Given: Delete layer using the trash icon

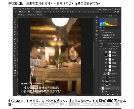Looking at the screenshot, I should click(118, 95).
